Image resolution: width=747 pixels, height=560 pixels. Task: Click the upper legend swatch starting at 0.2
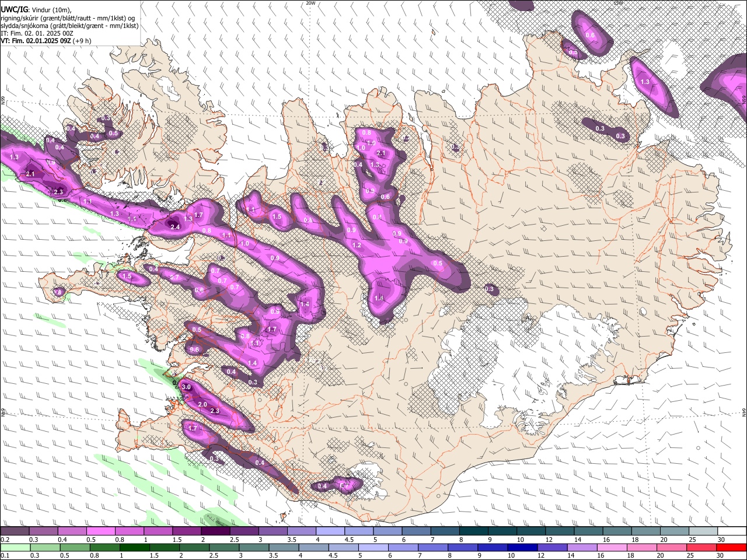15,531
